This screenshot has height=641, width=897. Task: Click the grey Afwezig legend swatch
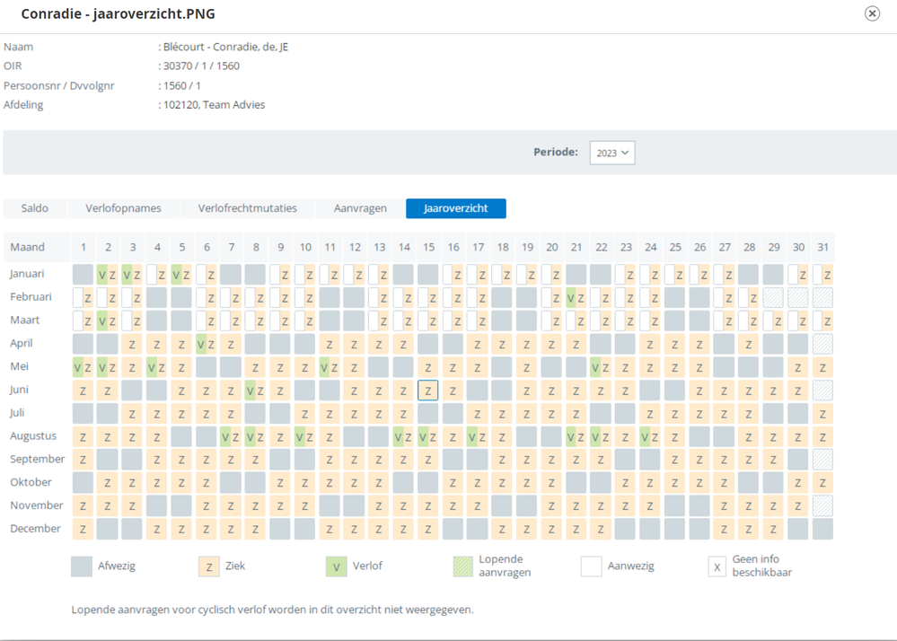[82, 566]
